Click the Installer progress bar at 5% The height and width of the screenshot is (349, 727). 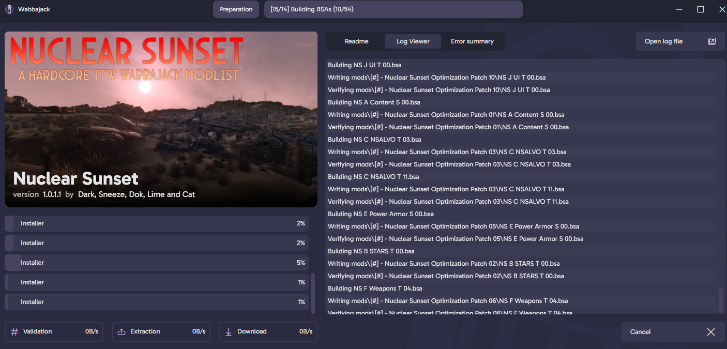coord(157,263)
